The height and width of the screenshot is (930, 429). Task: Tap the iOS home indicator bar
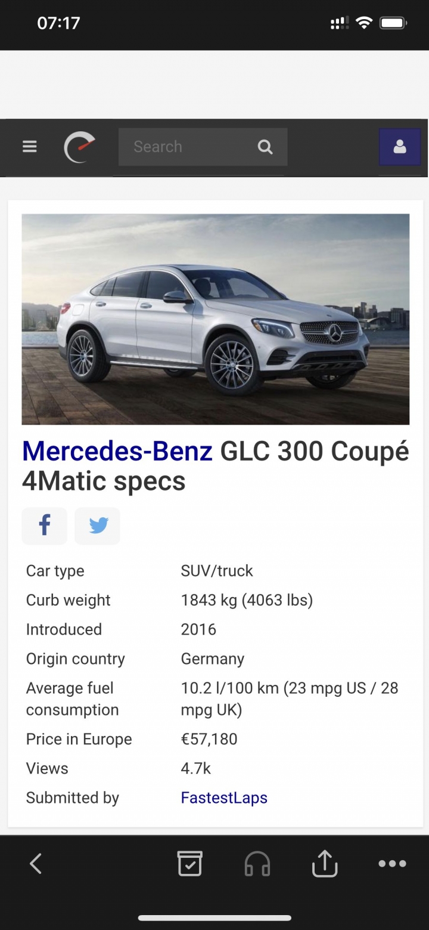click(214, 918)
